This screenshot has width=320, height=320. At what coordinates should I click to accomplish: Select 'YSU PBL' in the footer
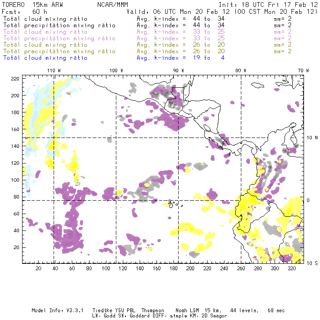tap(125, 310)
